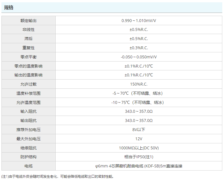
Task: Select value 1000MΩ以上(DC 50V)
Action: click(x=139, y=148)
